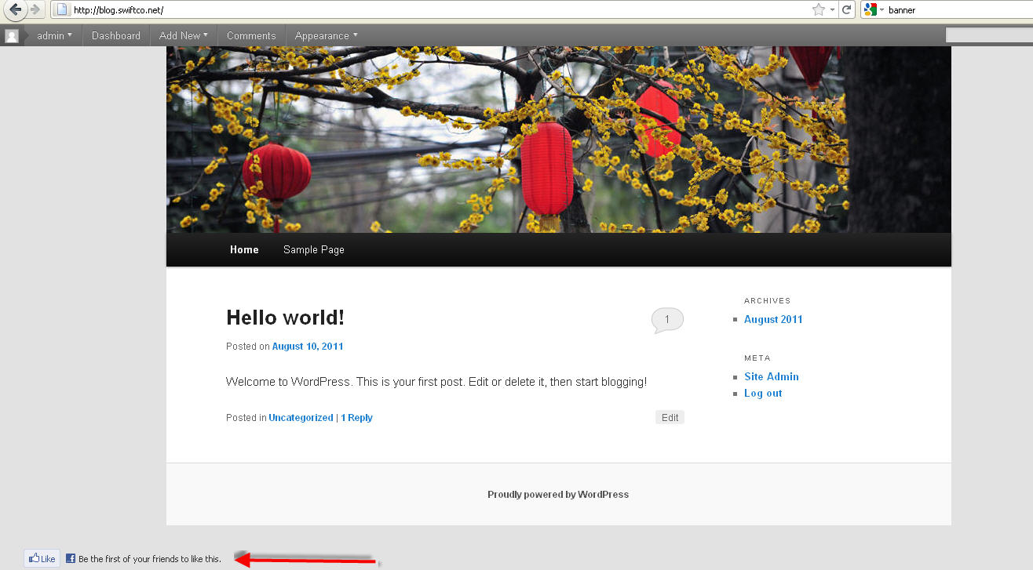The width and height of the screenshot is (1033, 570).
Task: Expand the Appearance dropdown
Action: coord(325,34)
